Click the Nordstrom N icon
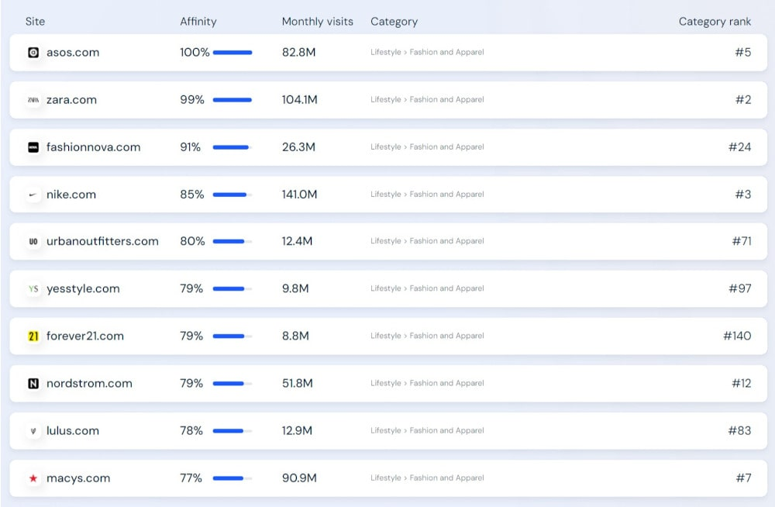 coord(33,383)
